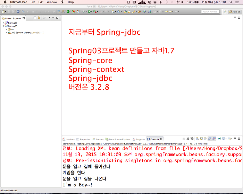The image size is (243, 194).
Task: Click the Wi-Fi menu bar icon
Action: [x=177, y=2]
